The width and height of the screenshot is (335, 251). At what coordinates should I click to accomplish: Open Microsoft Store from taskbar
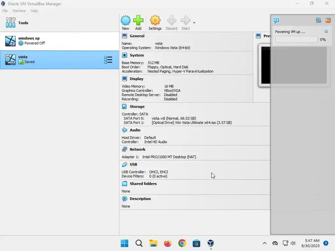[196, 243]
